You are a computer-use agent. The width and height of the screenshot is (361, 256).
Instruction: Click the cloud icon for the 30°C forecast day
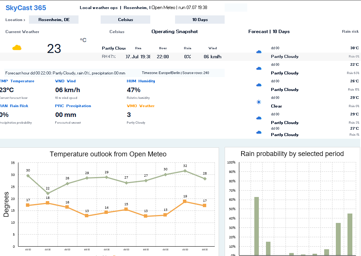(x=259, y=52)
